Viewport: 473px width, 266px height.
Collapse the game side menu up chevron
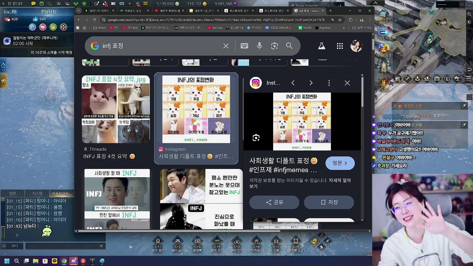click(376, 3)
